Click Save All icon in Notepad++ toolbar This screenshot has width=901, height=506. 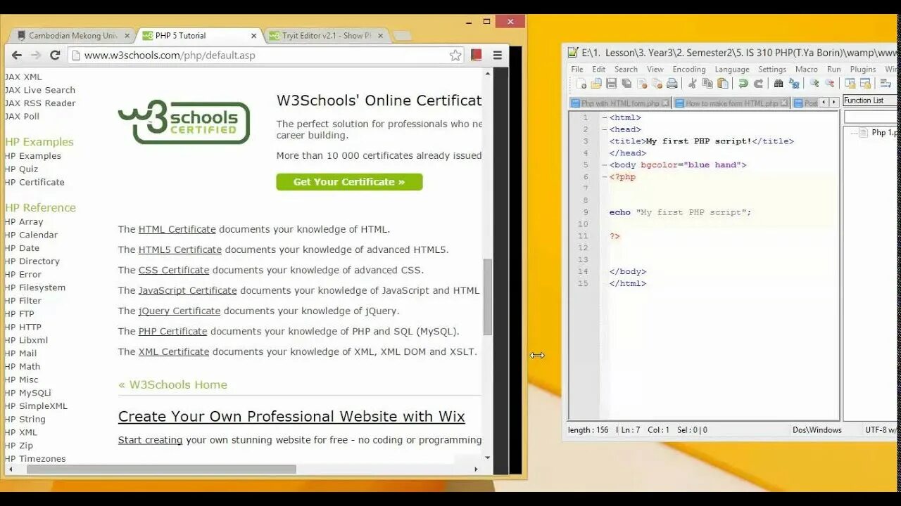626,84
